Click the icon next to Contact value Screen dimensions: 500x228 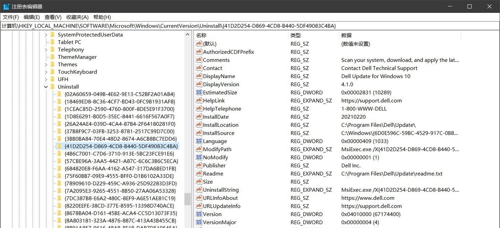pyautogui.click(x=199, y=68)
